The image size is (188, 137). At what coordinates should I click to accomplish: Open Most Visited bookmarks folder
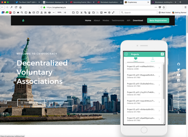click(x=164, y=12)
